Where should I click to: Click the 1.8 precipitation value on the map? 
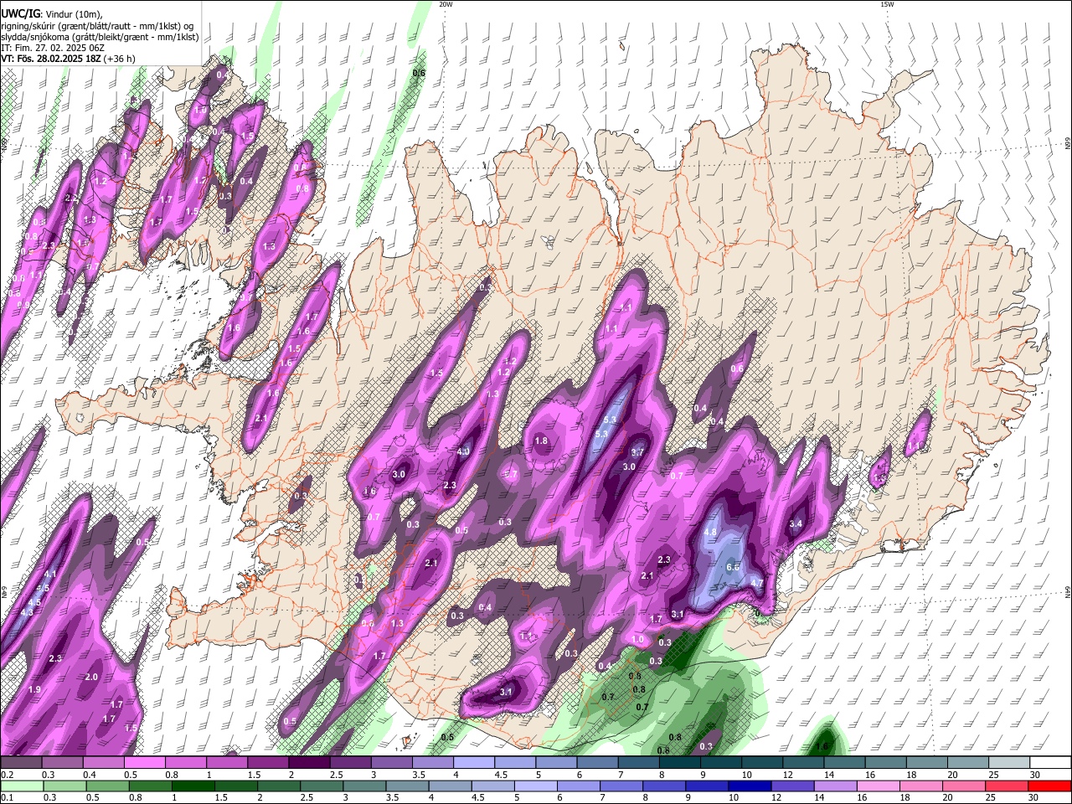[541, 441]
